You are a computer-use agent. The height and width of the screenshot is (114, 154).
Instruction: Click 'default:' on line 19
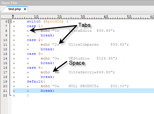click(36, 81)
